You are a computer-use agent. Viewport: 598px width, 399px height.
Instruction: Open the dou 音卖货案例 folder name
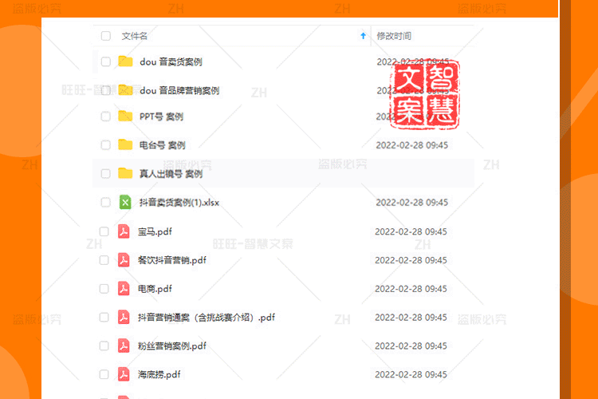tap(171, 62)
